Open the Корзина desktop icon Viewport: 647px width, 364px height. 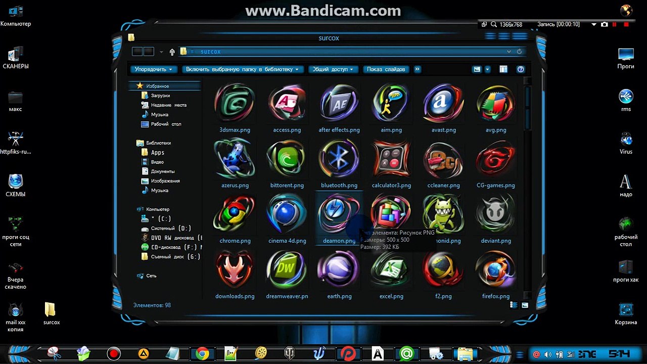tap(626, 313)
